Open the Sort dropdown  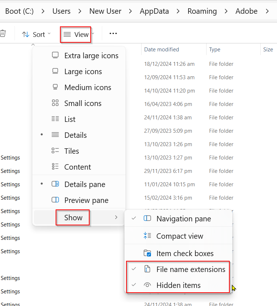pos(36,34)
